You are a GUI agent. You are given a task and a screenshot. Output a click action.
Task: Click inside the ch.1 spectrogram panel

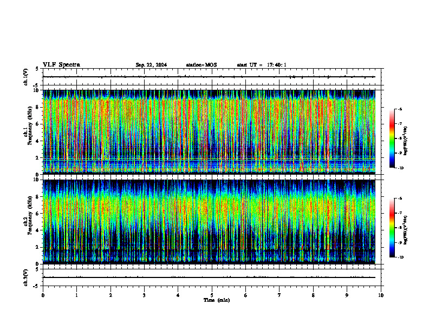[209, 131]
